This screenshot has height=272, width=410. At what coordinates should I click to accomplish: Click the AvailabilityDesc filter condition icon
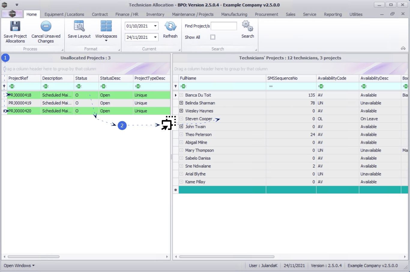364,86
